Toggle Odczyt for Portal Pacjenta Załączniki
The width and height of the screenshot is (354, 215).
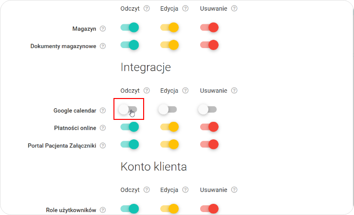point(130,144)
